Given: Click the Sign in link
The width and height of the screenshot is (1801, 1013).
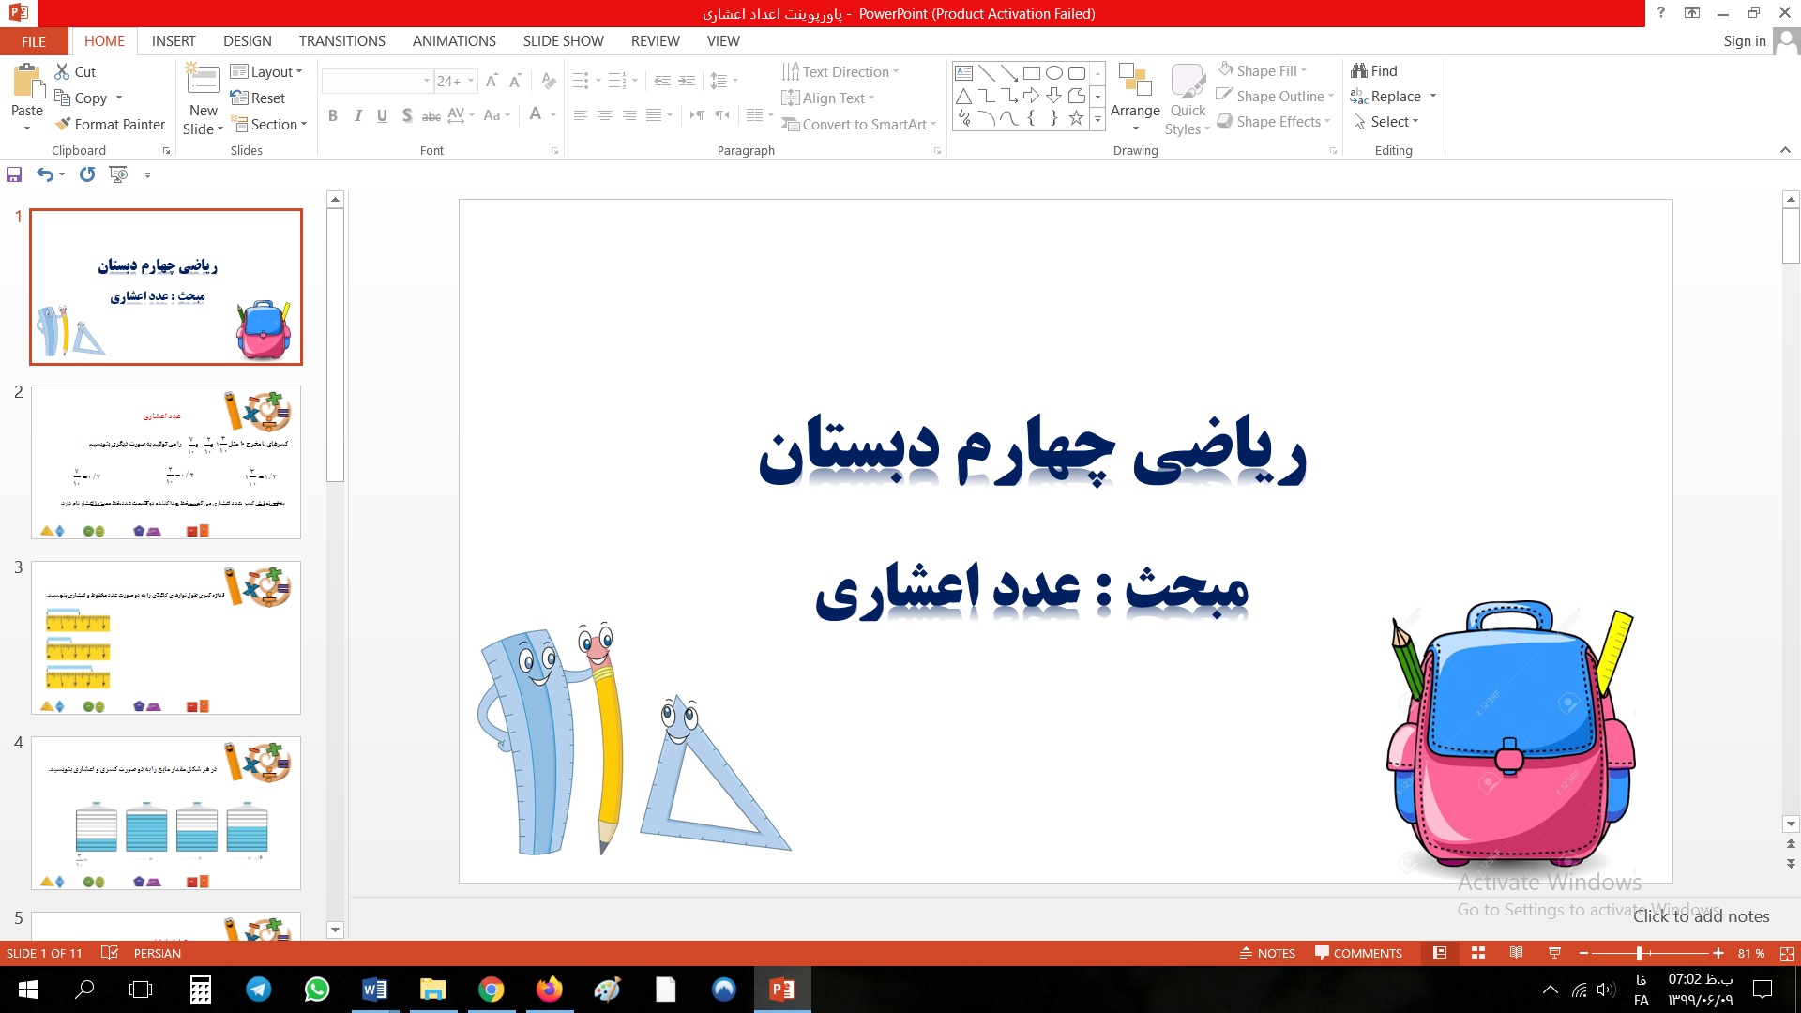Looking at the screenshot, I should pos(1744,41).
